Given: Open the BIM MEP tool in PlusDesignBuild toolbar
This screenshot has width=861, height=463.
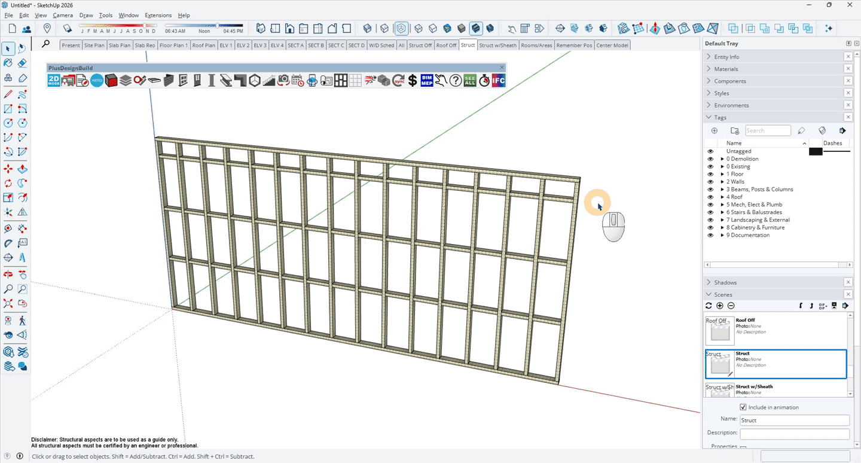Looking at the screenshot, I should 427,80.
